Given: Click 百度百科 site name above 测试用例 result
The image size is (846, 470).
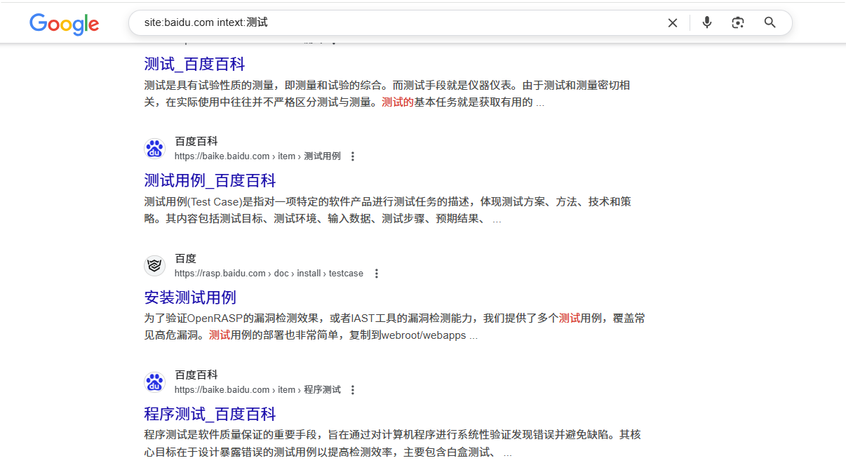Looking at the screenshot, I should [x=196, y=142].
